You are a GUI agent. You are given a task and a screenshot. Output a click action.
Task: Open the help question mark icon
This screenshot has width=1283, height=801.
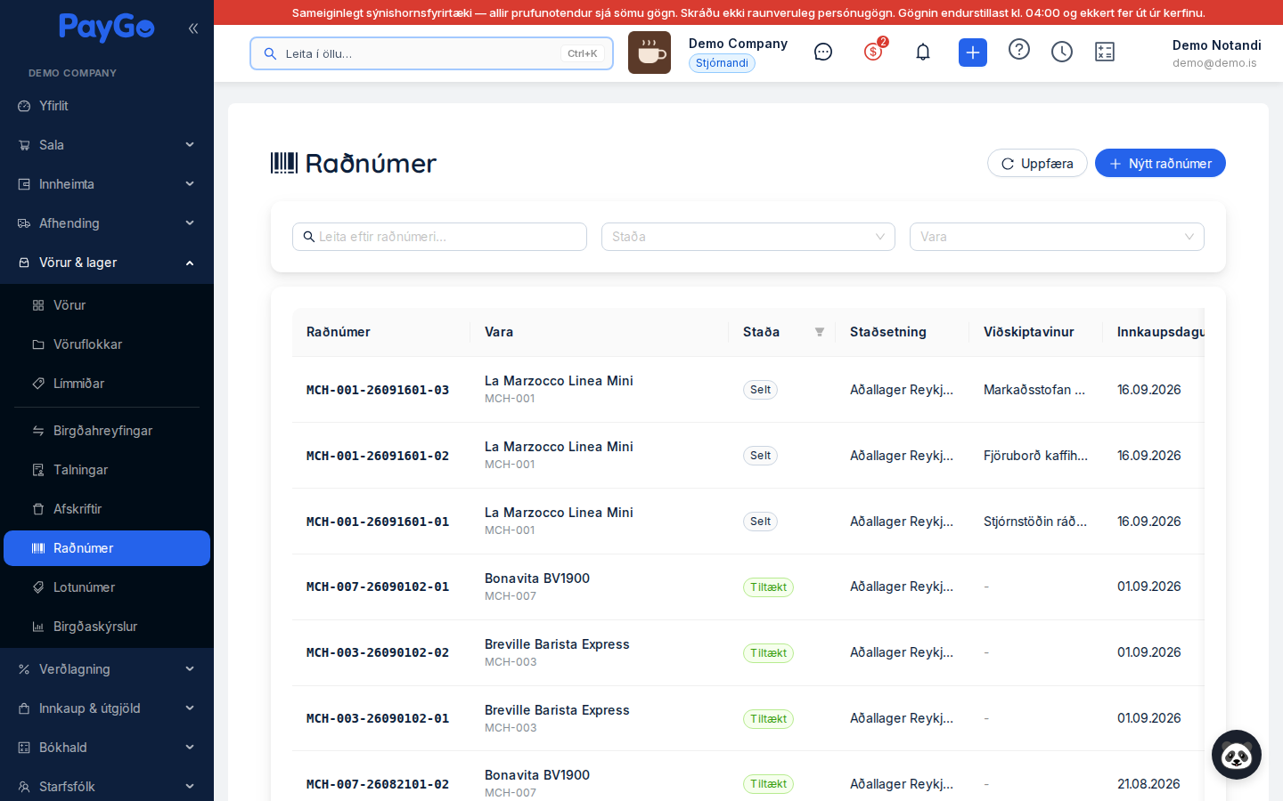(1019, 50)
